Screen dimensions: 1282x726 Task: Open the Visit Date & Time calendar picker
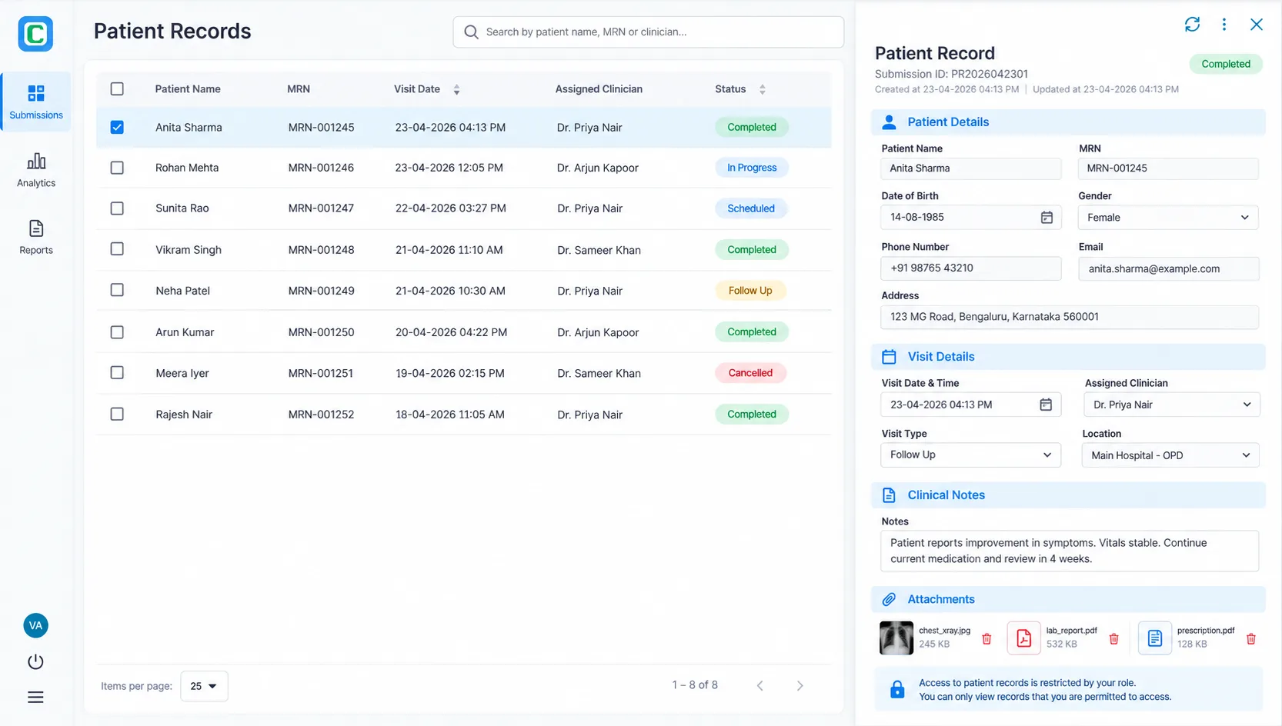(x=1046, y=405)
